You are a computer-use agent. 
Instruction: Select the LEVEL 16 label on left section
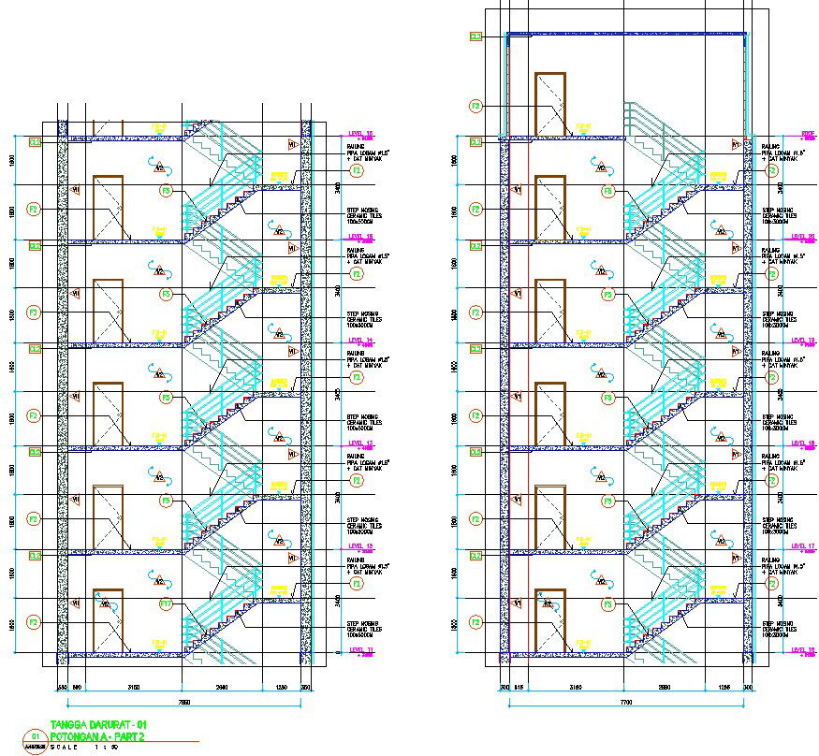[361, 133]
